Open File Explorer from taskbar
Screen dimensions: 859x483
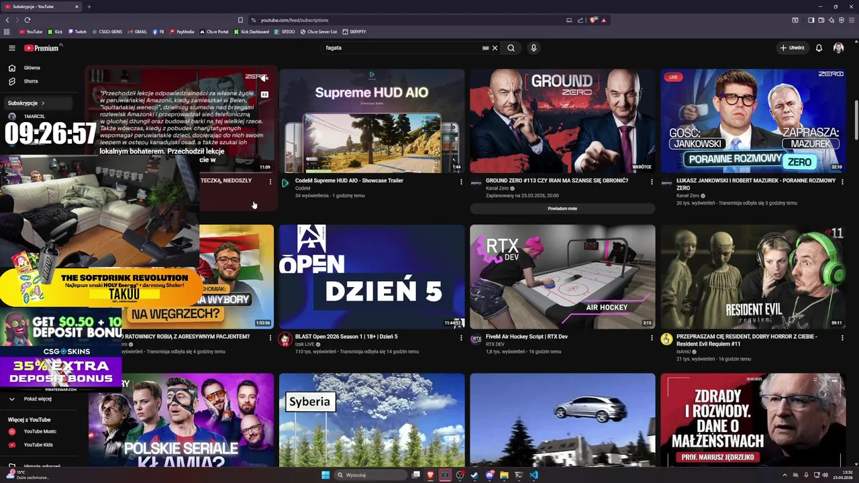(x=504, y=475)
